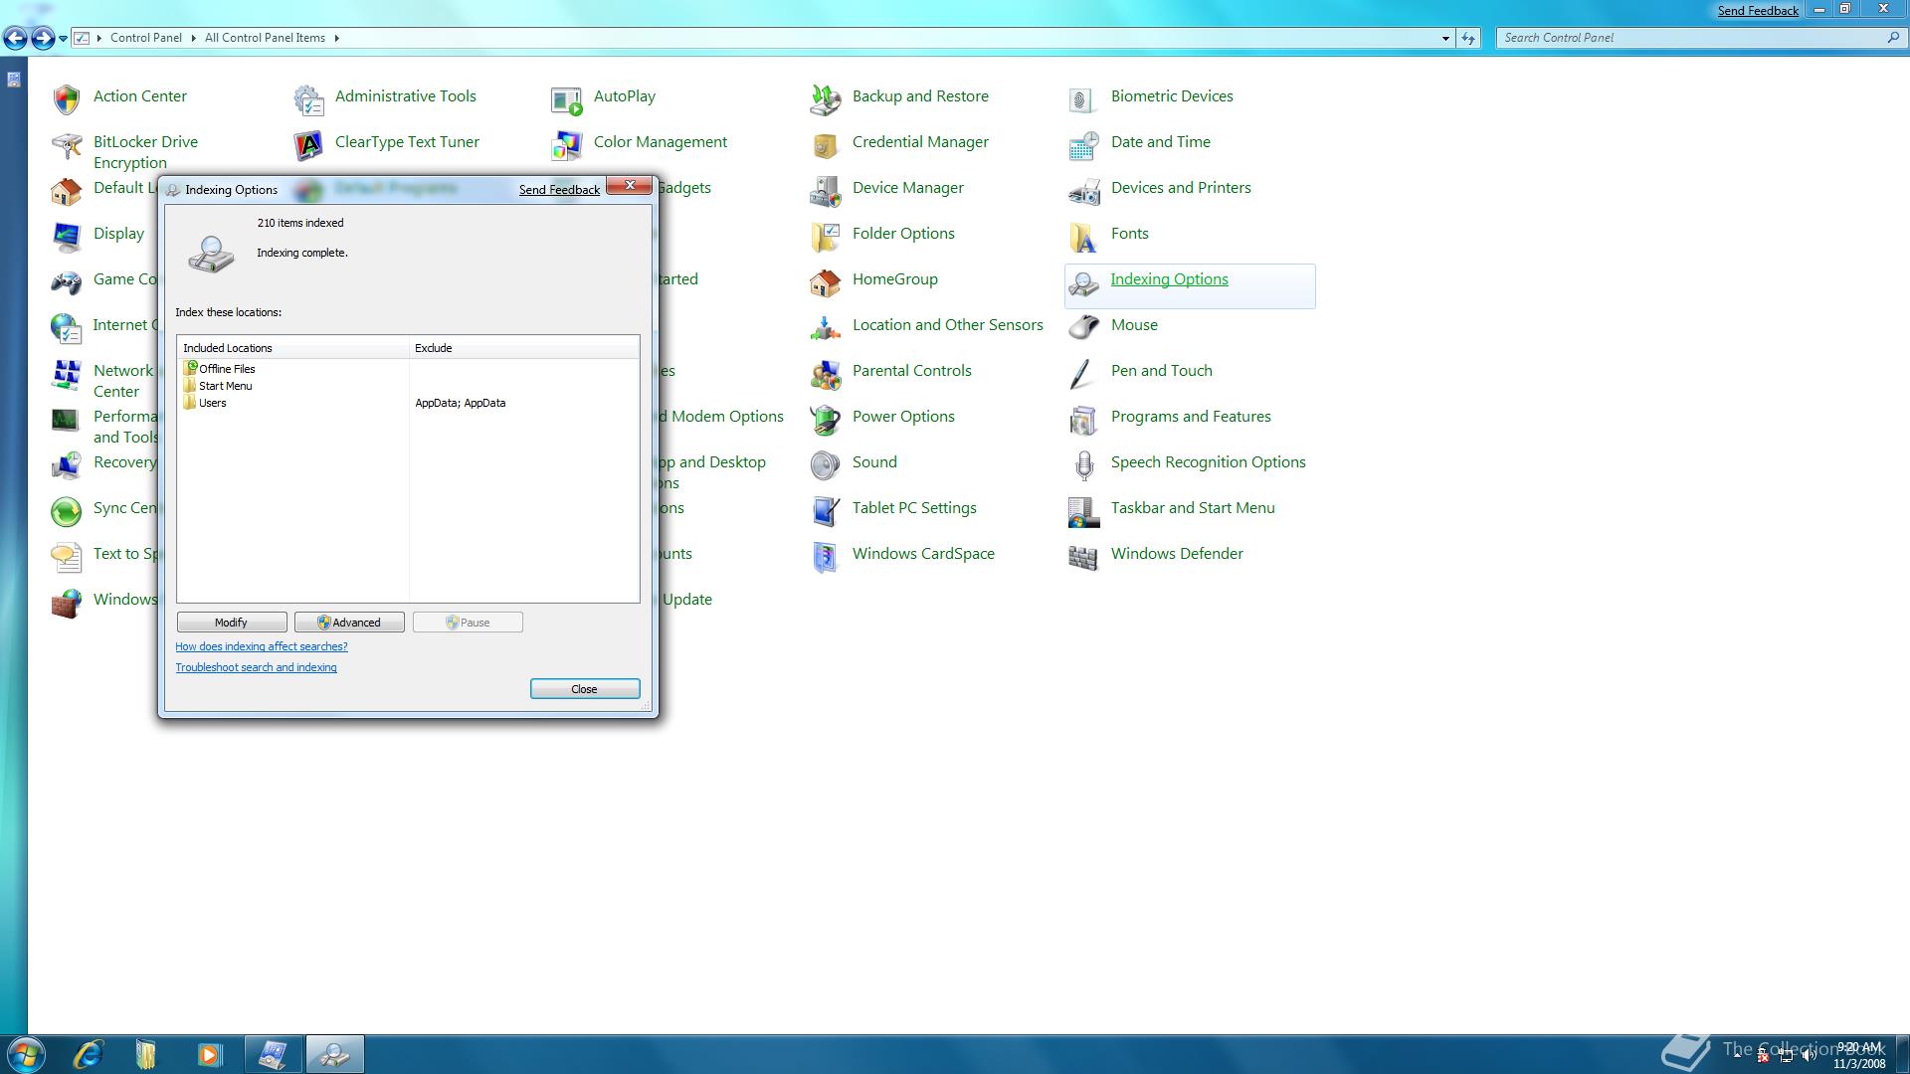Viewport: 1910px width, 1074px height.
Task: Click the Start orb button
Action: 25,1054
